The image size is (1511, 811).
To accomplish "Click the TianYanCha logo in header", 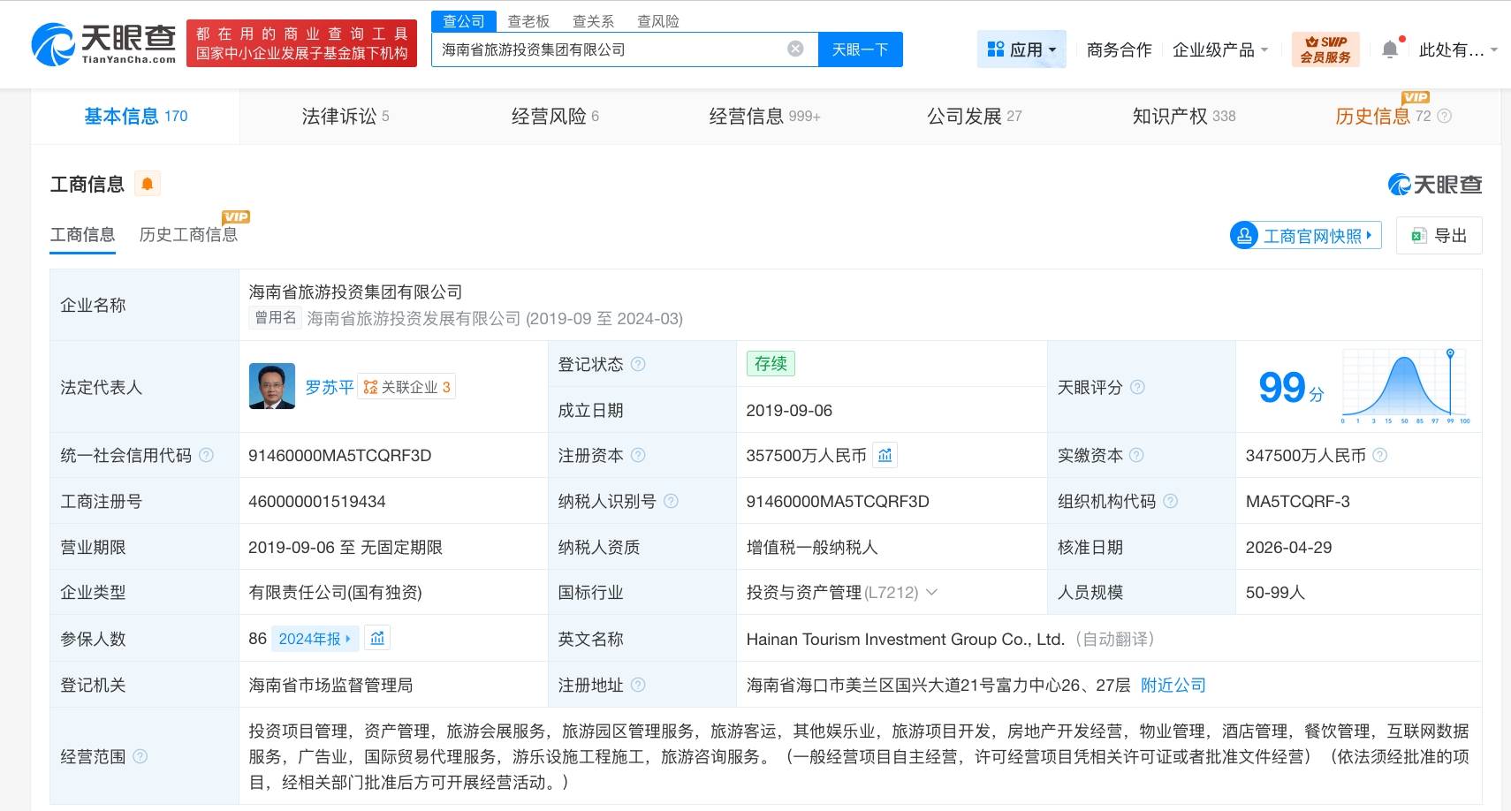I will (103, 43).
